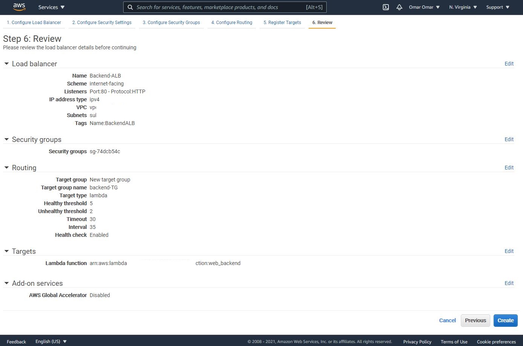
Task: Click the backend-TG target group name
Action: [104, 187]
